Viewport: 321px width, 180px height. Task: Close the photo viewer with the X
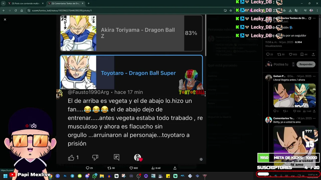click(5, 19)
